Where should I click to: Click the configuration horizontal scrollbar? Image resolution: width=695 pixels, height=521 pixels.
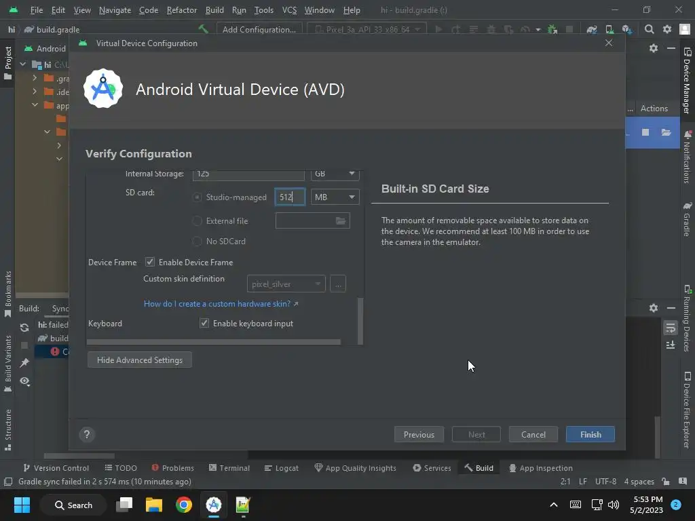coord(214,342)
